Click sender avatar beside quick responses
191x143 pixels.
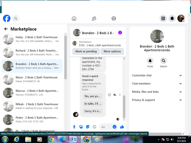(76, 114)
